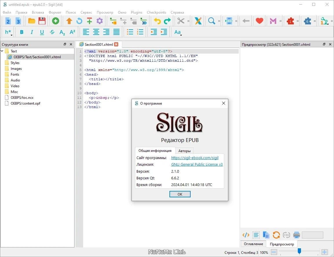
Task: Select OEBPS/content.opf file
Action: coord(25,103)
